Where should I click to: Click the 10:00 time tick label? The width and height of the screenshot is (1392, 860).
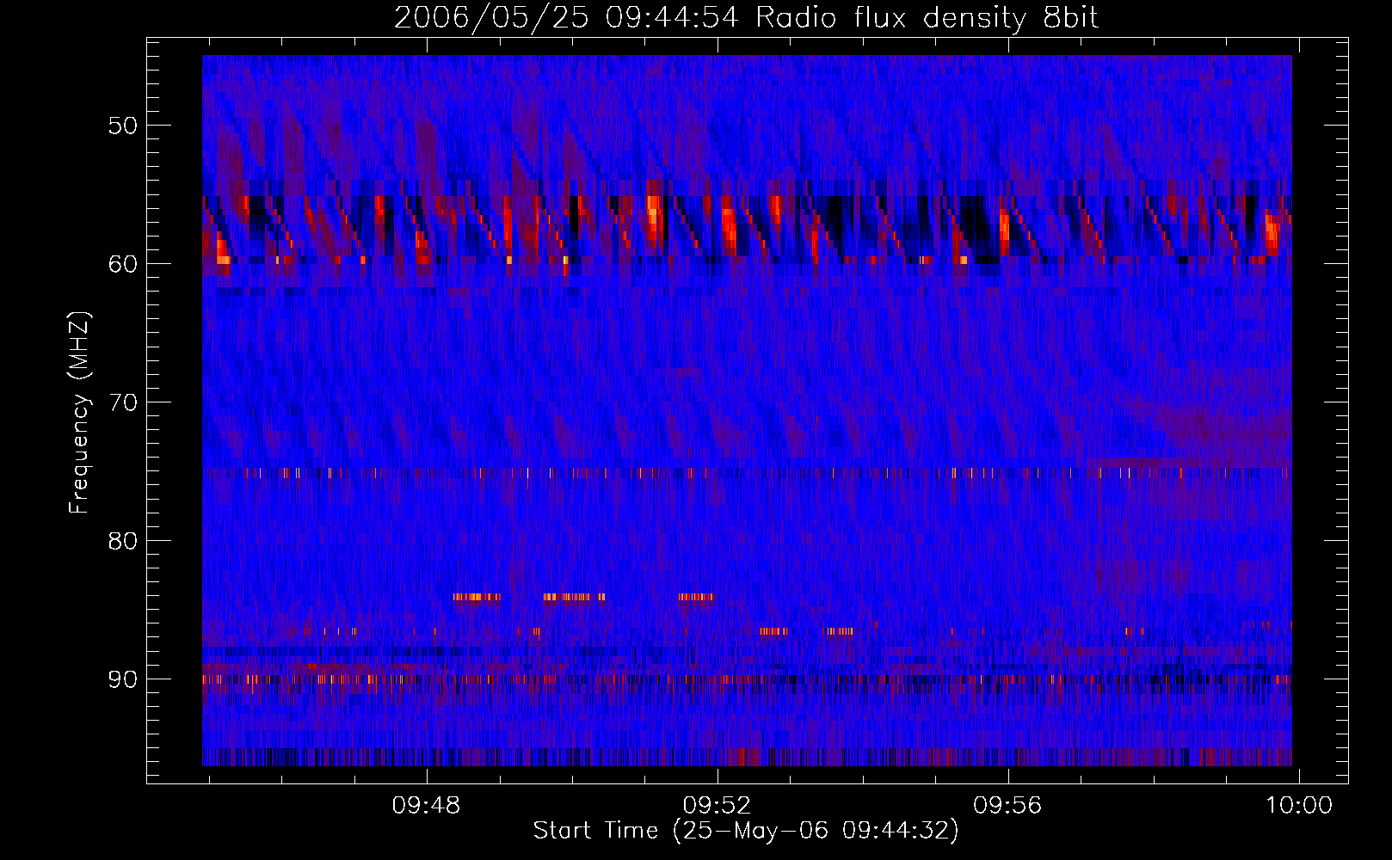[x=1298, y=806]
